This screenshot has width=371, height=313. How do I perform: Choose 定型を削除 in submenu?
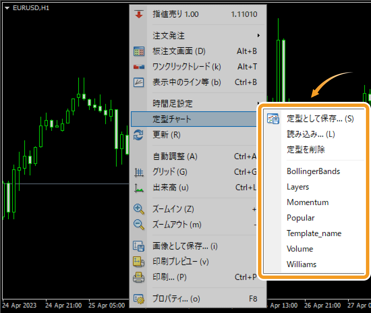(x=314, y=149)
